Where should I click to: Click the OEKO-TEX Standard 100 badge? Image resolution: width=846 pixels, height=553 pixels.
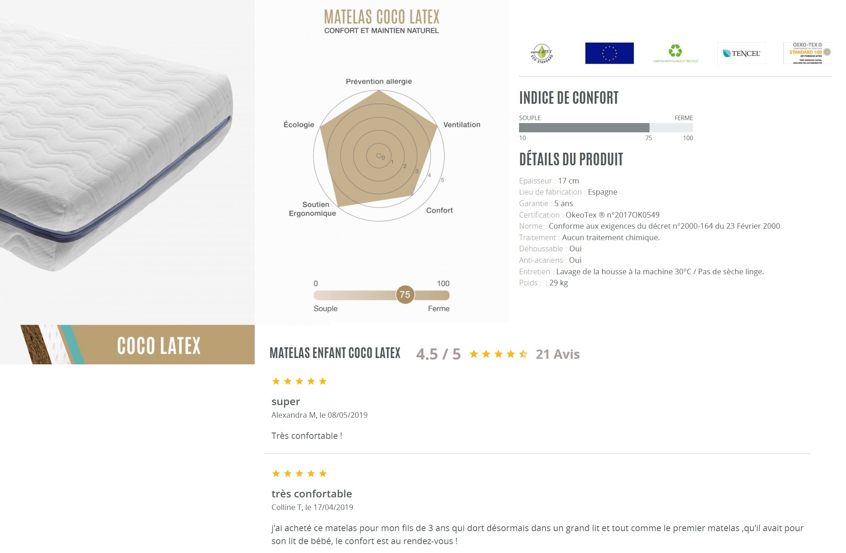(x=807, y=53)
